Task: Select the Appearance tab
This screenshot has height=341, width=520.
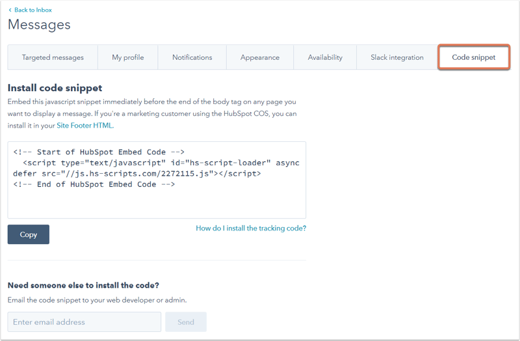Action: [260, 57]
